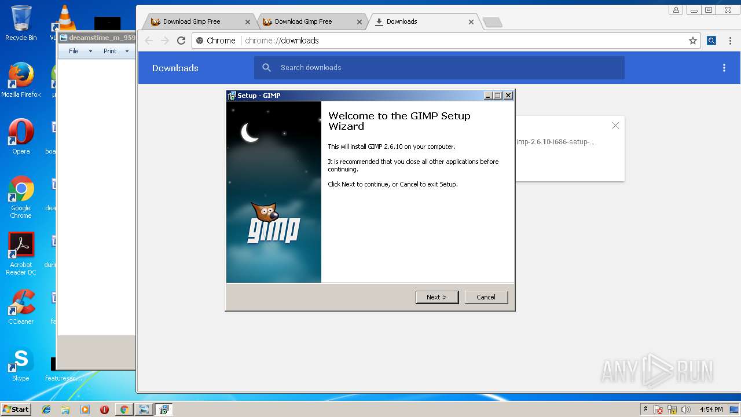This screenshot has height=417, width=741.
Task: Switch to the GIMP setup taskbar item
Action: [x=164, y=409]
